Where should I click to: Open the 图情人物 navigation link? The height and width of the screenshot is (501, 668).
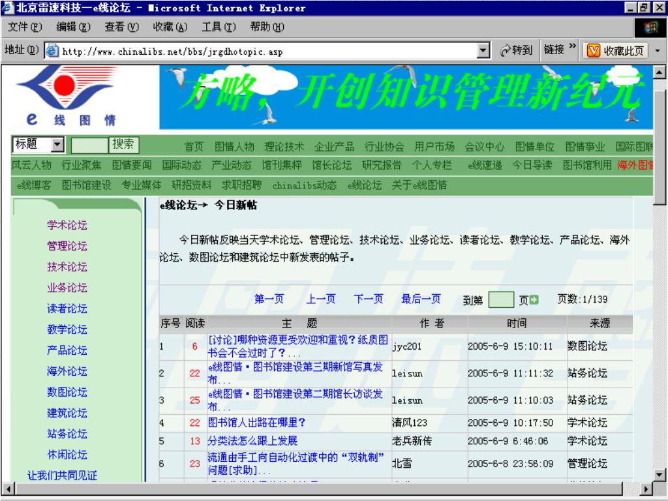234,147
